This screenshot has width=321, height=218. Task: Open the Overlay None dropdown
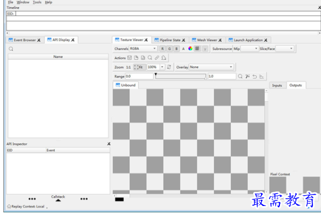pos(211,67)
